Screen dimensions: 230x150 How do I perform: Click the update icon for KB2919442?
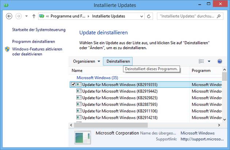click(x=79, y=91)
